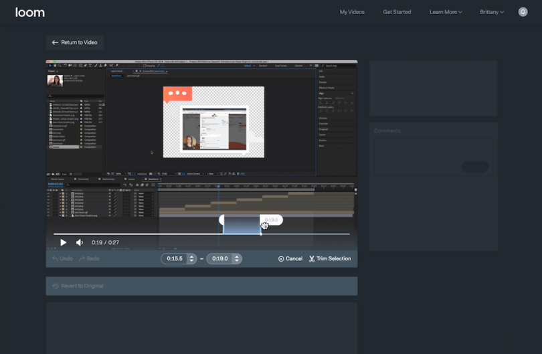Decrease the trim end time with down arrow
Viewport: 542px width, 354px height.
(x=237, y=261)
